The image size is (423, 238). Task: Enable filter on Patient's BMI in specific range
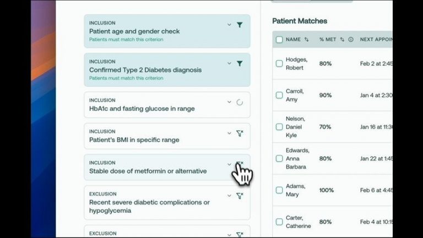click(240, 134)
